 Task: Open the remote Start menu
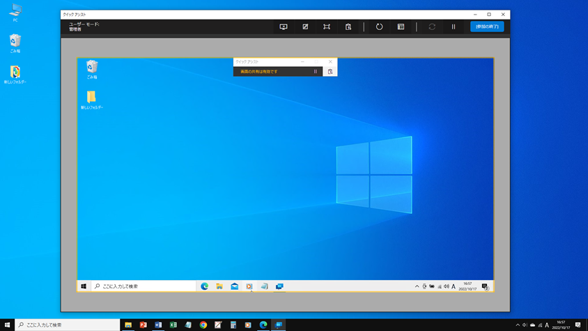point(84,286)
